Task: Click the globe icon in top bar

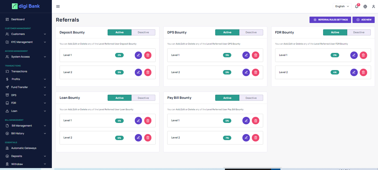Action: click(365, 6)
